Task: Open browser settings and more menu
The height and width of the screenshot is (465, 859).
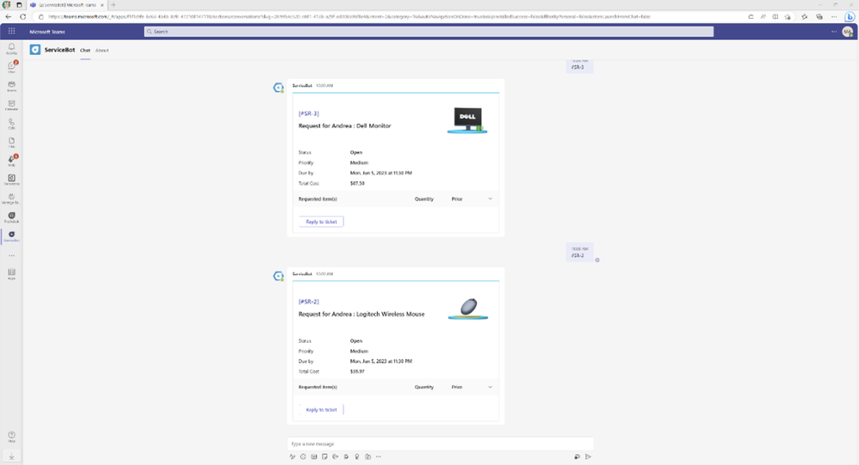Action: [x=834, y=16]
